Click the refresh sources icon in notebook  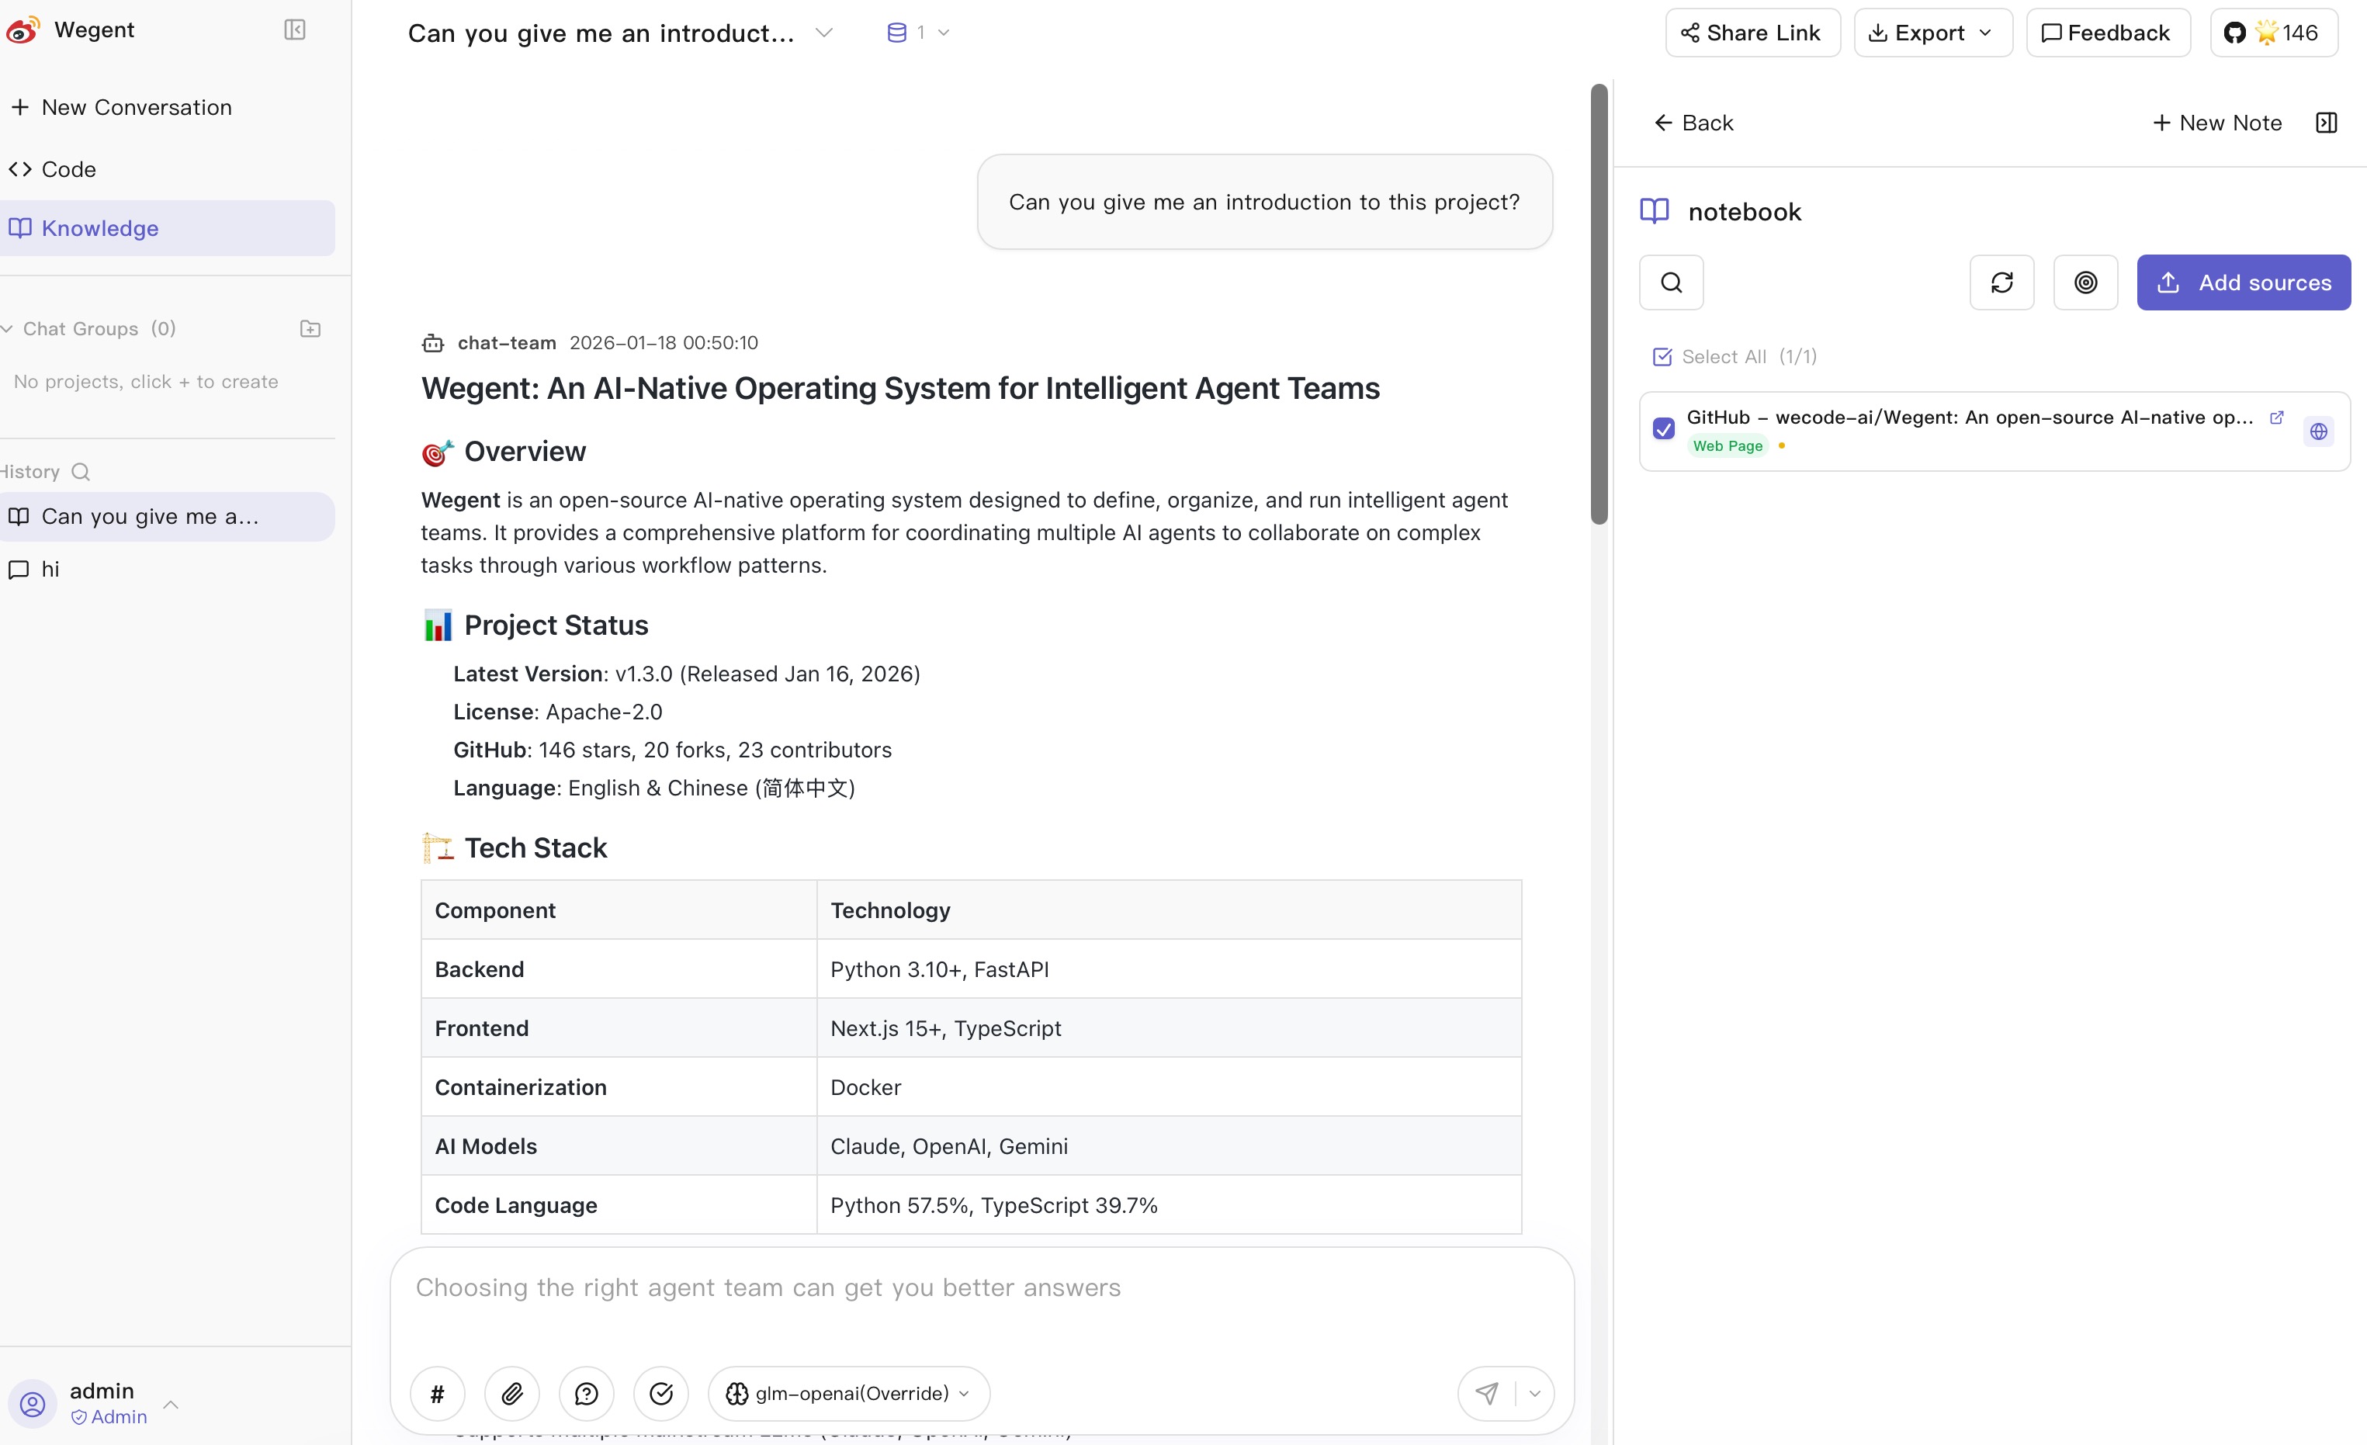pos(2002,282)
